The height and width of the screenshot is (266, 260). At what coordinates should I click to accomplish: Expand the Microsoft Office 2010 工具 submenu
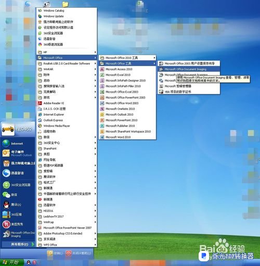pos(127,58)
